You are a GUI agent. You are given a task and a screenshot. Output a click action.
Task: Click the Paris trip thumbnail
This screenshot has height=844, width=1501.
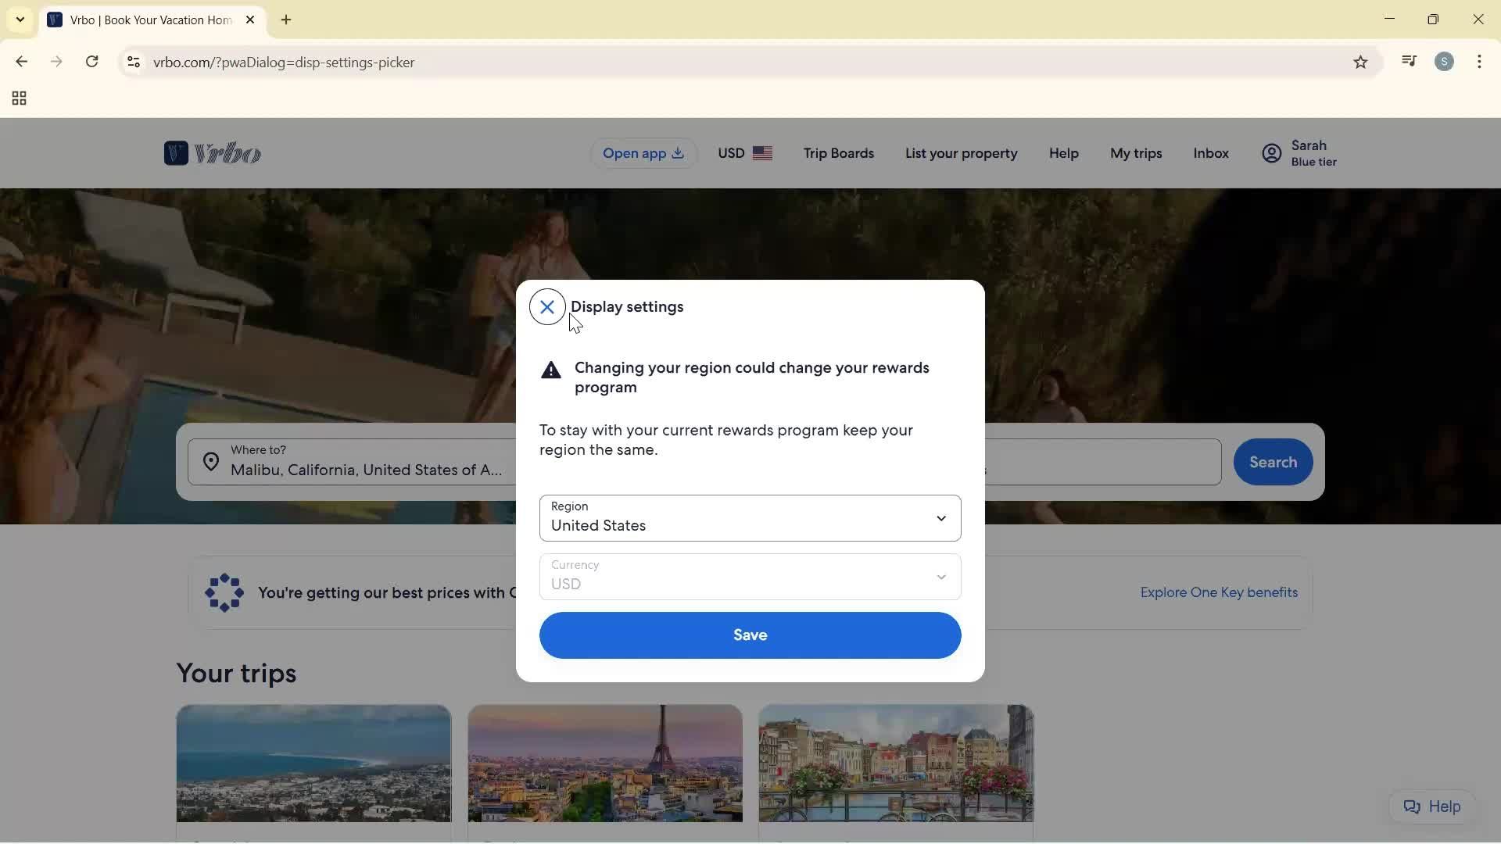point(604,763)
